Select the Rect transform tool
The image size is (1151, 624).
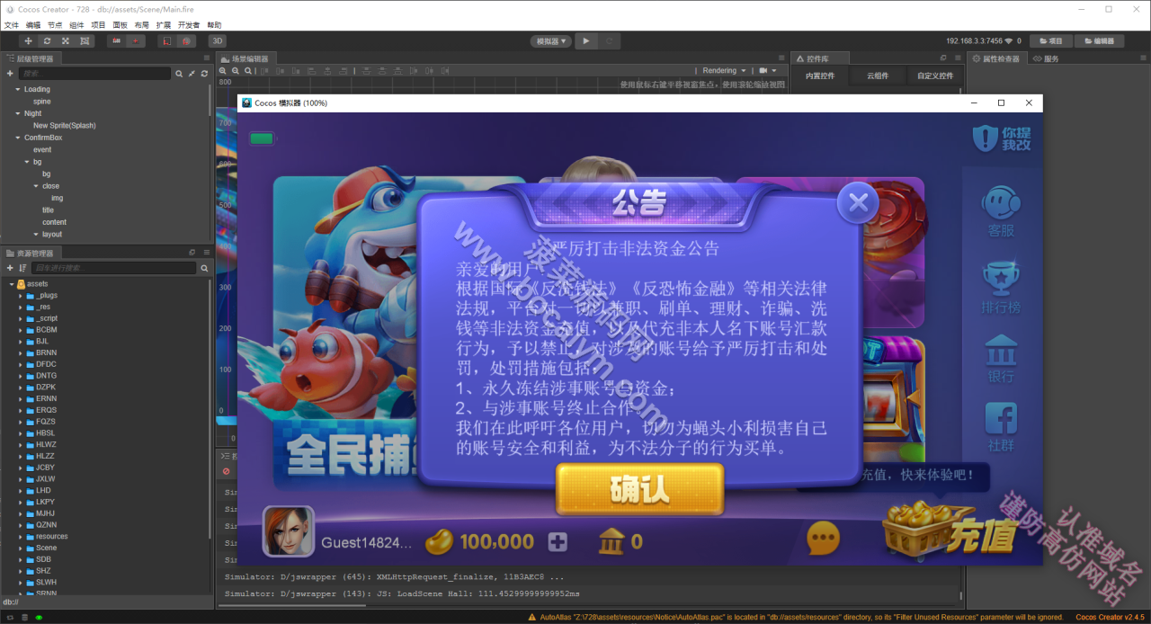(85, 40)
